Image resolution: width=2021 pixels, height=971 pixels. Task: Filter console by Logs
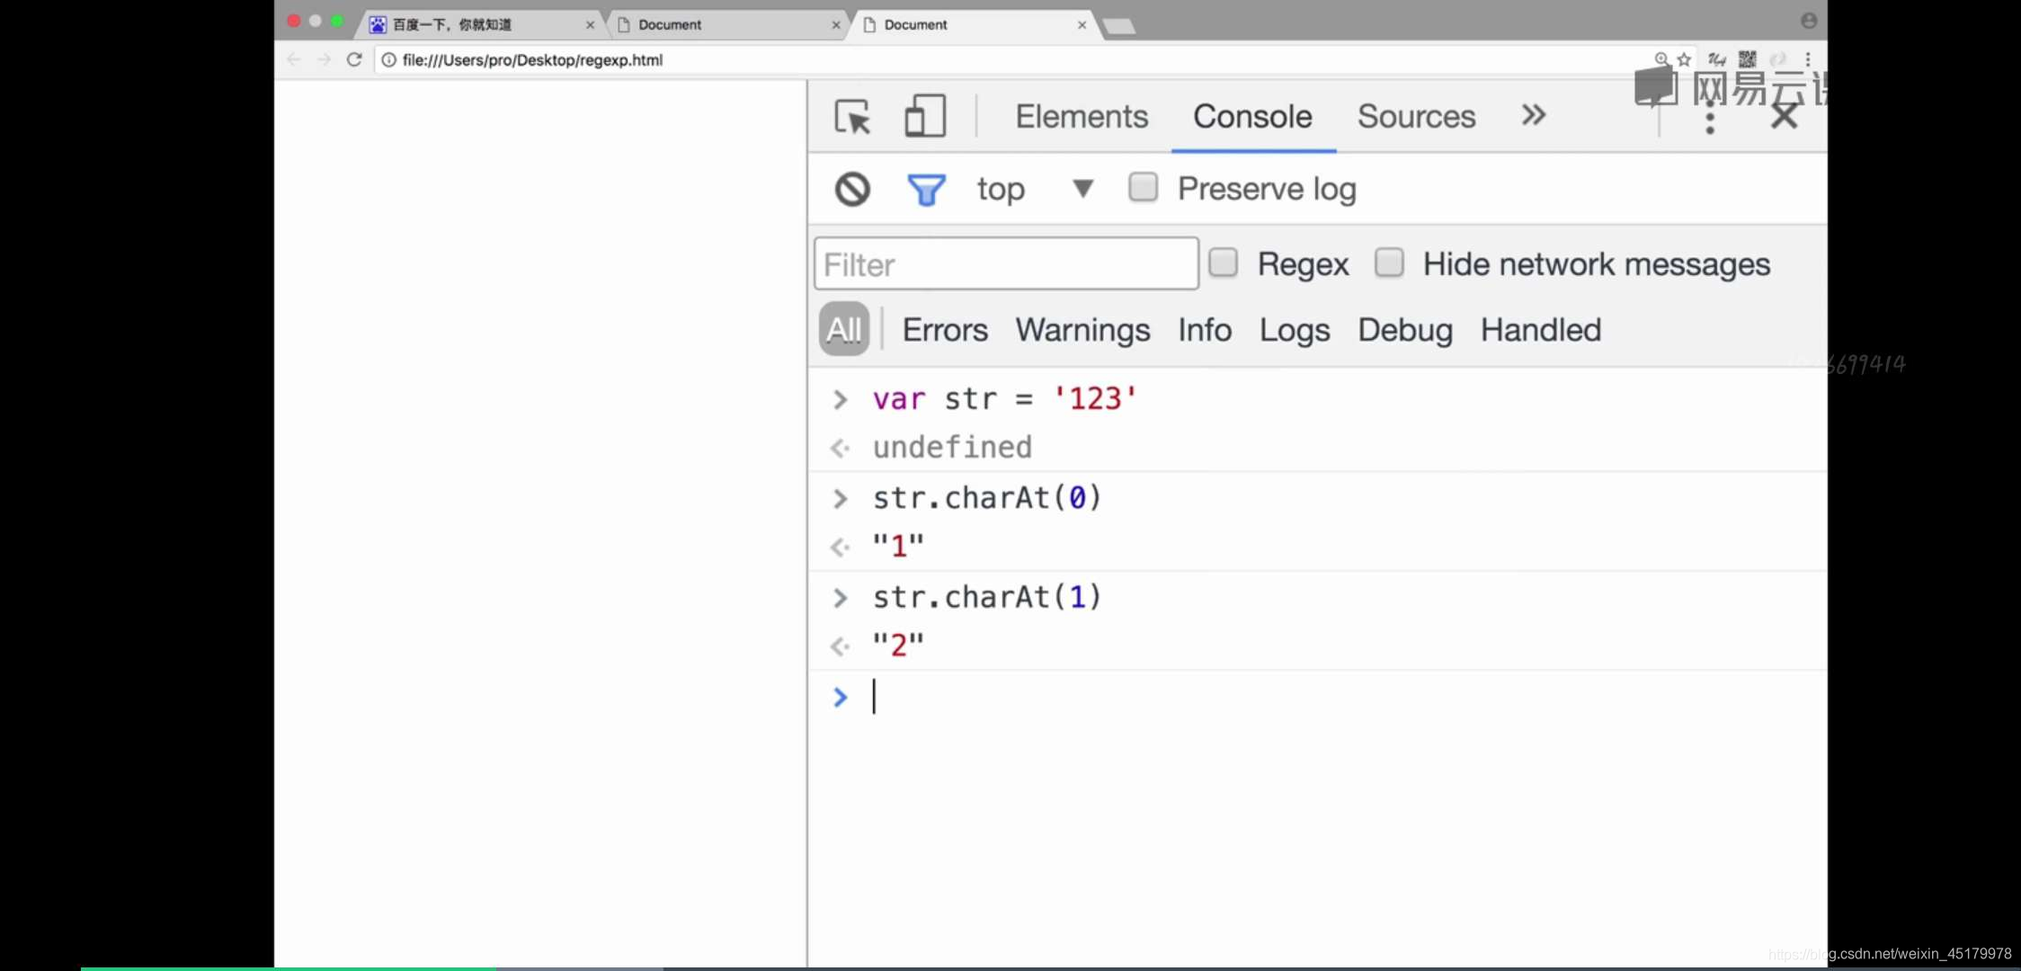click(x=1294, y=330)
